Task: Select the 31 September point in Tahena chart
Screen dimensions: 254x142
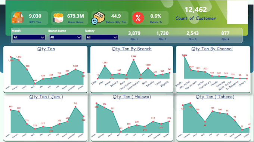Action: point(242,130)
